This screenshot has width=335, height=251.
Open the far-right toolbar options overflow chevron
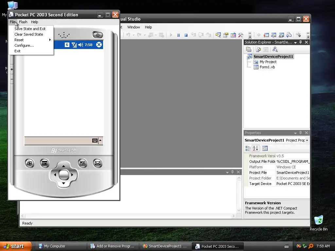(308, 35)
